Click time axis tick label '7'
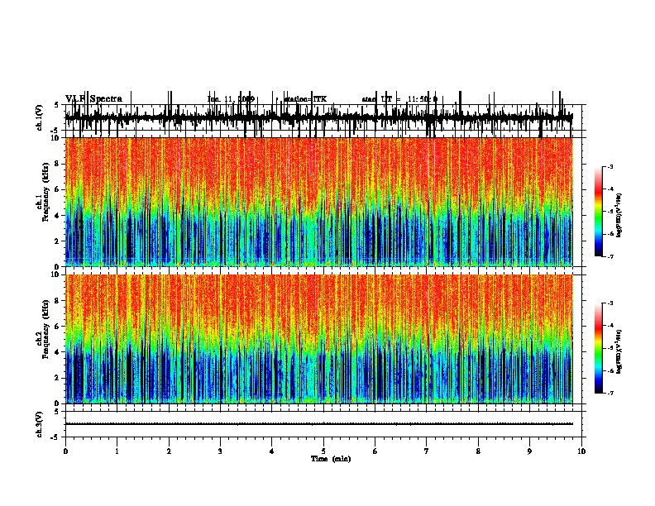This screenshot has height=506, width=655. [427, 451]
